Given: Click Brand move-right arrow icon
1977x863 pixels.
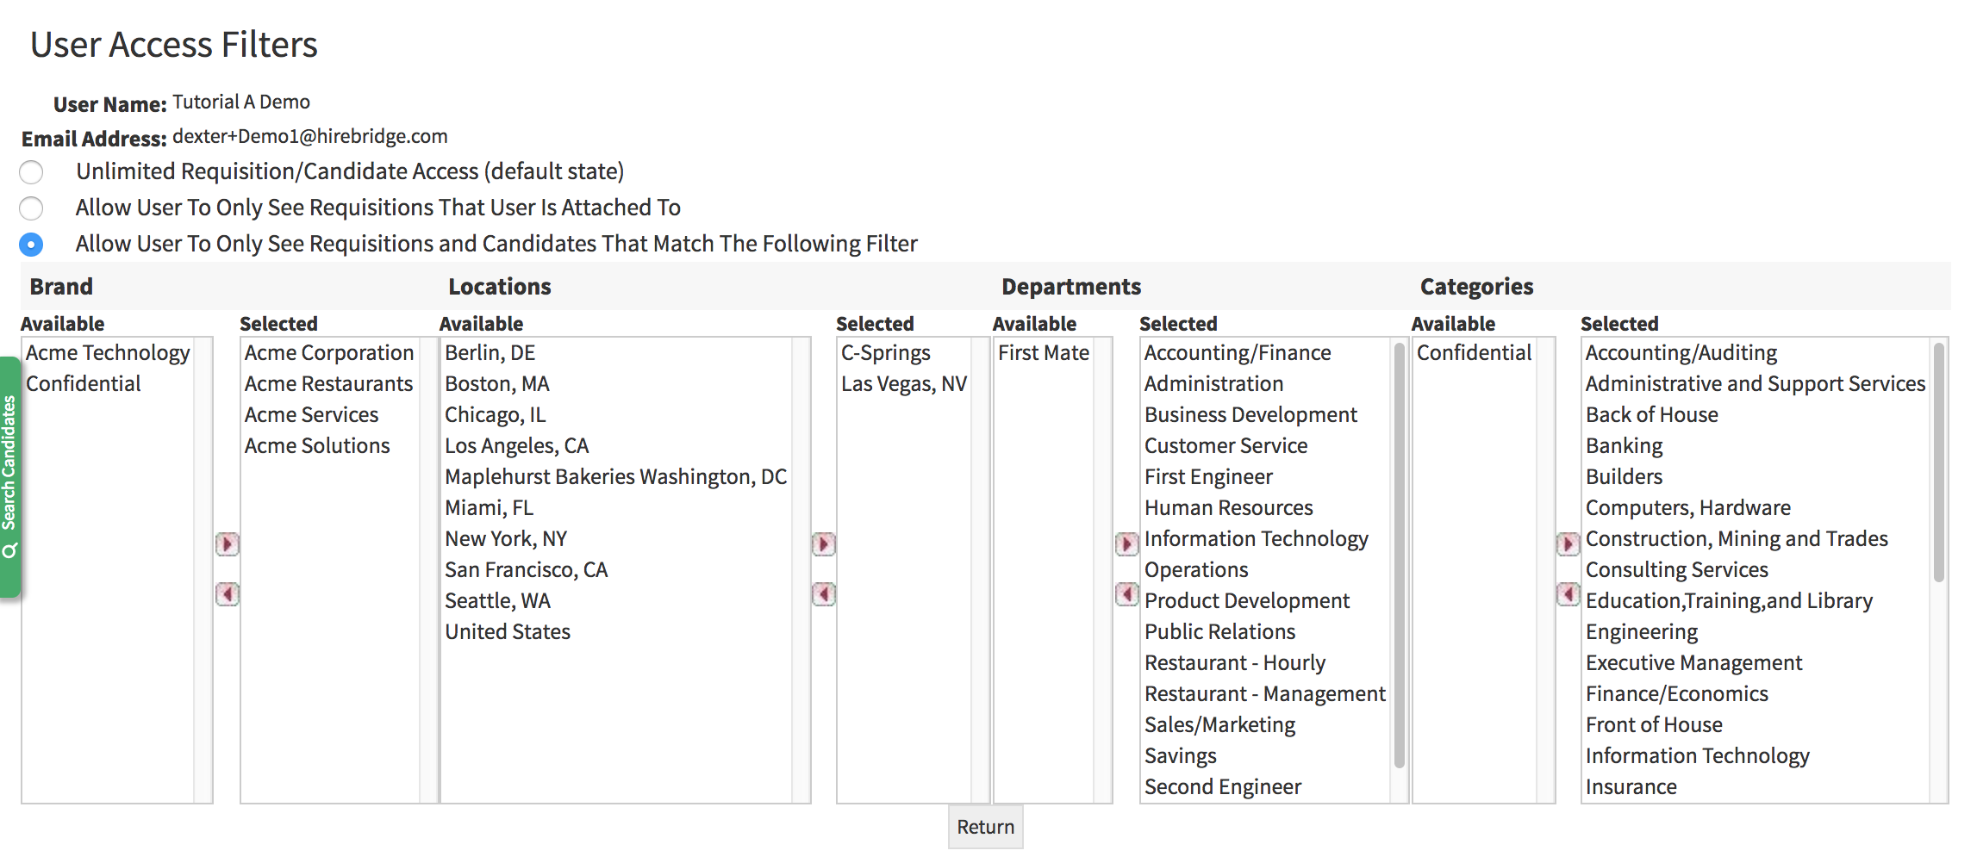Looking at the screenshot, I should tap(227, 544).
